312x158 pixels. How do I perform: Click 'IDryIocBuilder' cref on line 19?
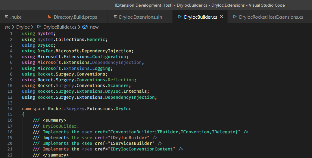click(x=129, y=138)
